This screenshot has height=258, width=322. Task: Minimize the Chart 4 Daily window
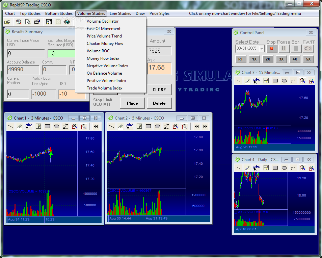(286, 160)
